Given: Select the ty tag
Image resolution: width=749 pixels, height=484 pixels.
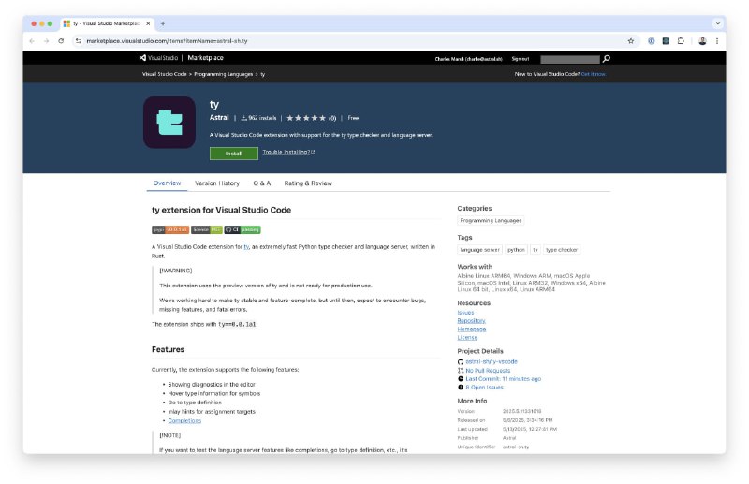Looking at the screenshot, I should (x=535, y=250).
